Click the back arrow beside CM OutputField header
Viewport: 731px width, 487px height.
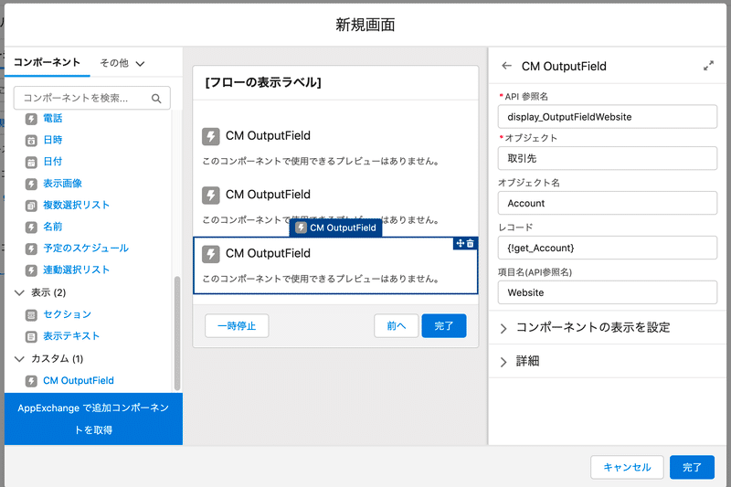tap(506, 66)
